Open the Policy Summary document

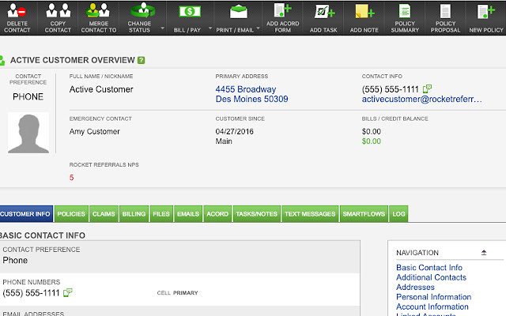[x=405, y=12]
